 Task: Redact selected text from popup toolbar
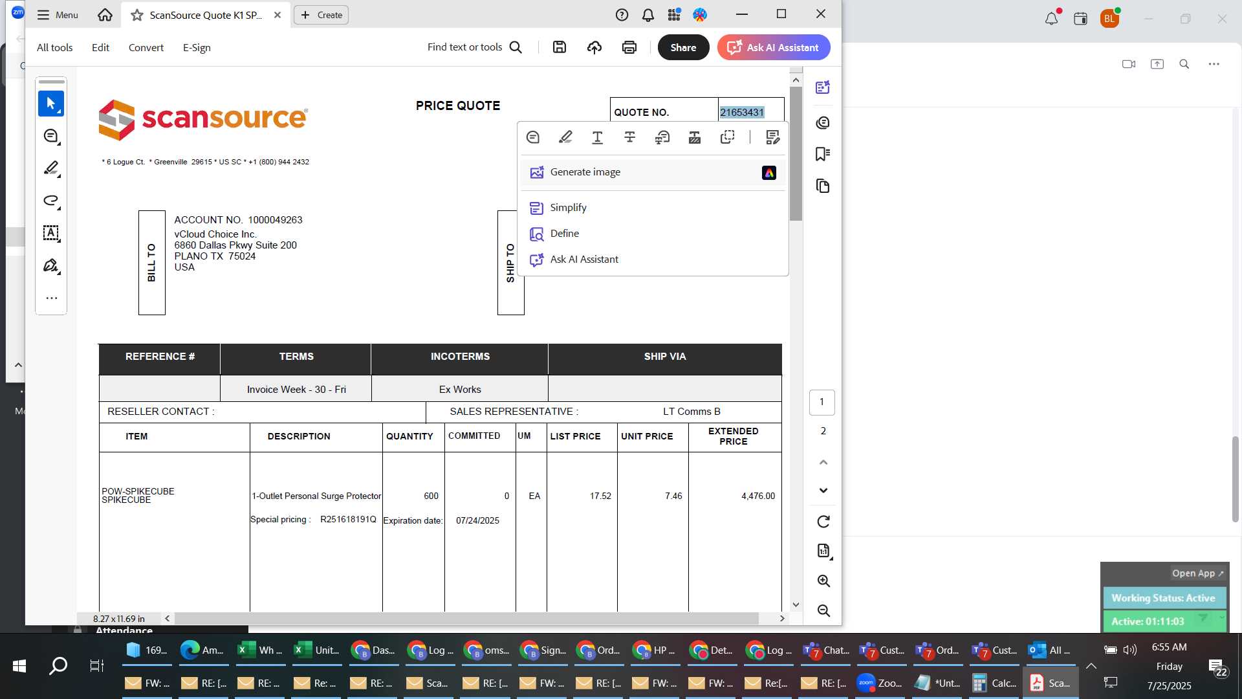[695, 137]
